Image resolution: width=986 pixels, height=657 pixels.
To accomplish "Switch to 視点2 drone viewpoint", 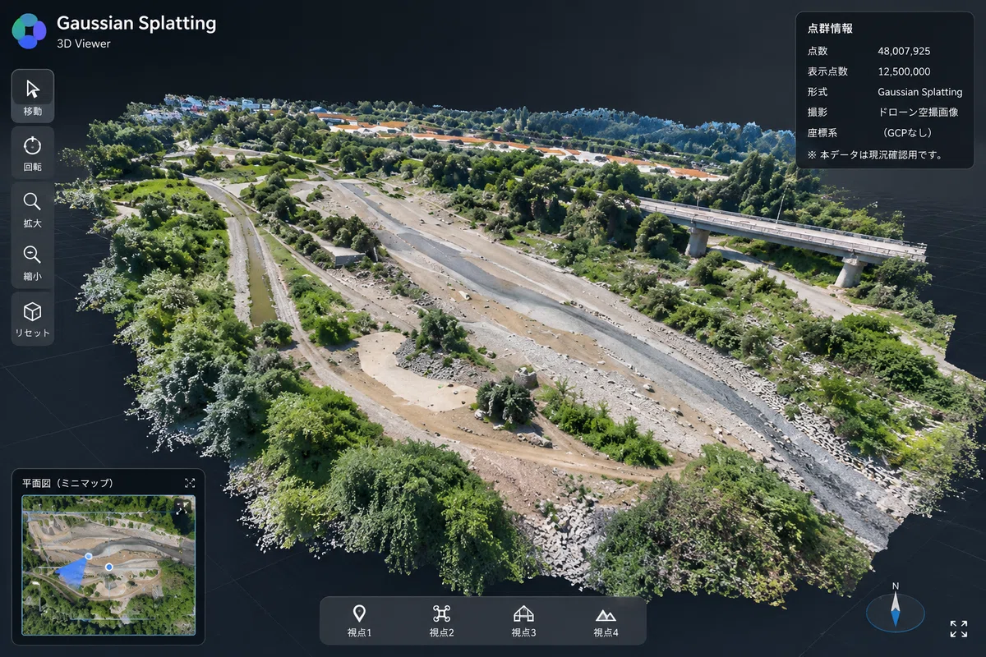I will click(x=441, y=621).
